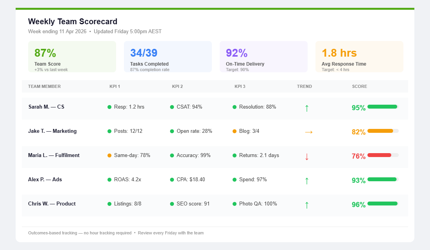Select the TEAM MEMBER column header

44,86
